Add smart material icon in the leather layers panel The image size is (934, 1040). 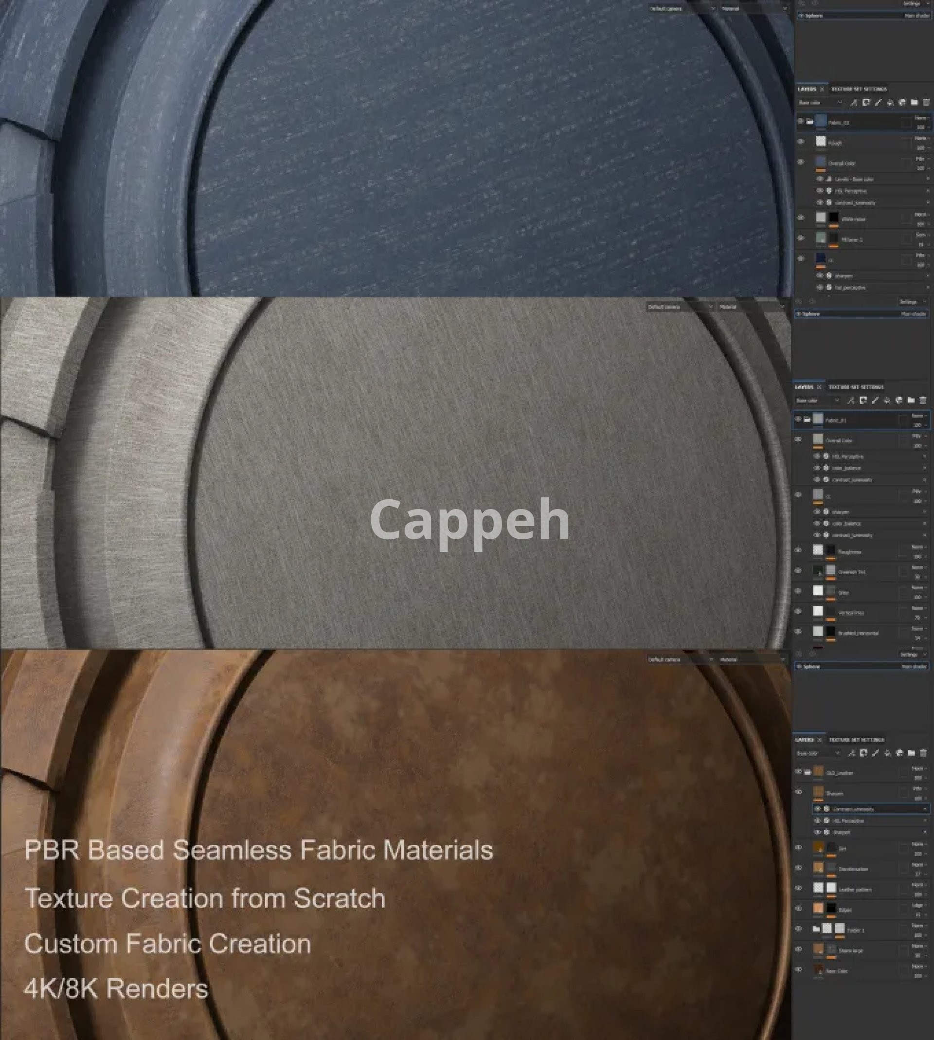pos(899,753)
